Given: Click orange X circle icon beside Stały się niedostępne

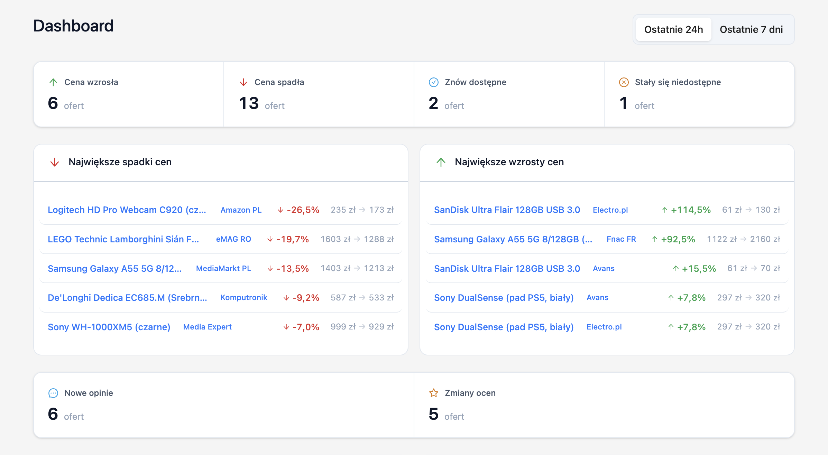Looking at the screenshot, I should (624, 82).
